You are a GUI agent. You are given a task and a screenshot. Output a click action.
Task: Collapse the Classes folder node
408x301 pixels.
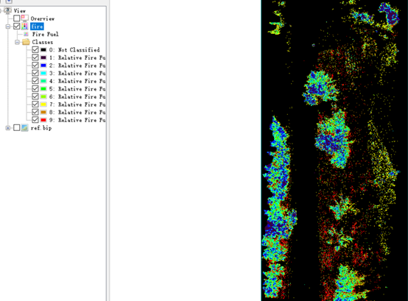click(17, 42)
